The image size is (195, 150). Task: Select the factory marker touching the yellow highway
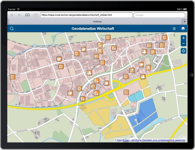[x=143, y=77]
